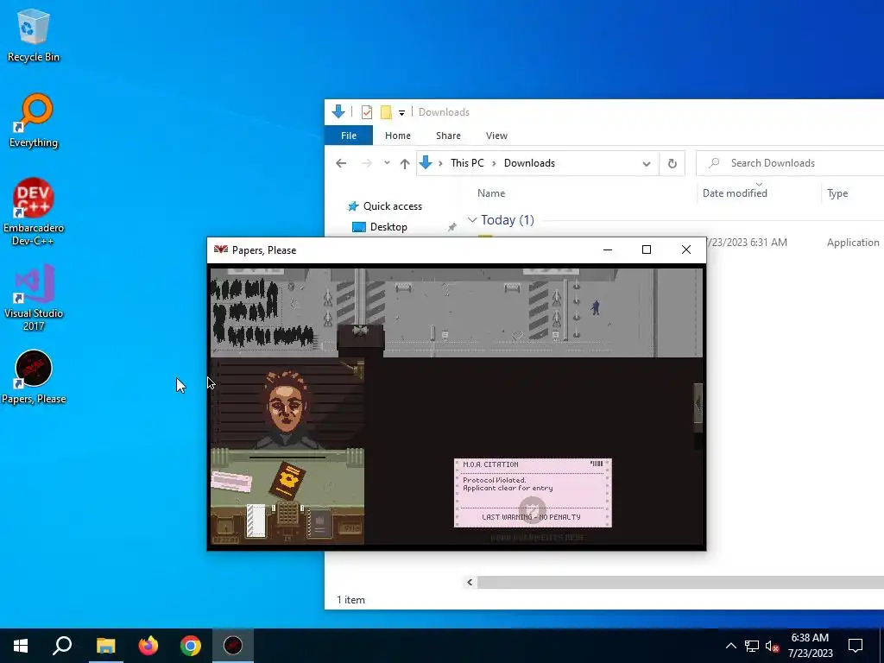884x663 pixels.
Task: Open the network tray icon
Action: [x=752, y=646]
